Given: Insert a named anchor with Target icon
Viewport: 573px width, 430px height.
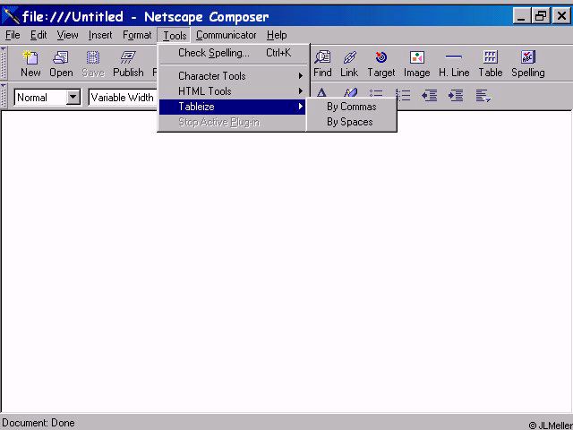Looking at the screenshot, I should click(x=381, y=64).
